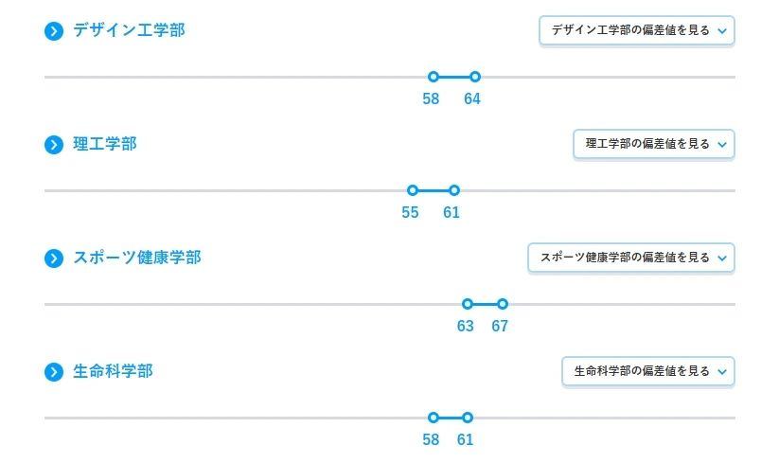Click the arrow icon beside 生命科学部

click(x=54, y=371)
